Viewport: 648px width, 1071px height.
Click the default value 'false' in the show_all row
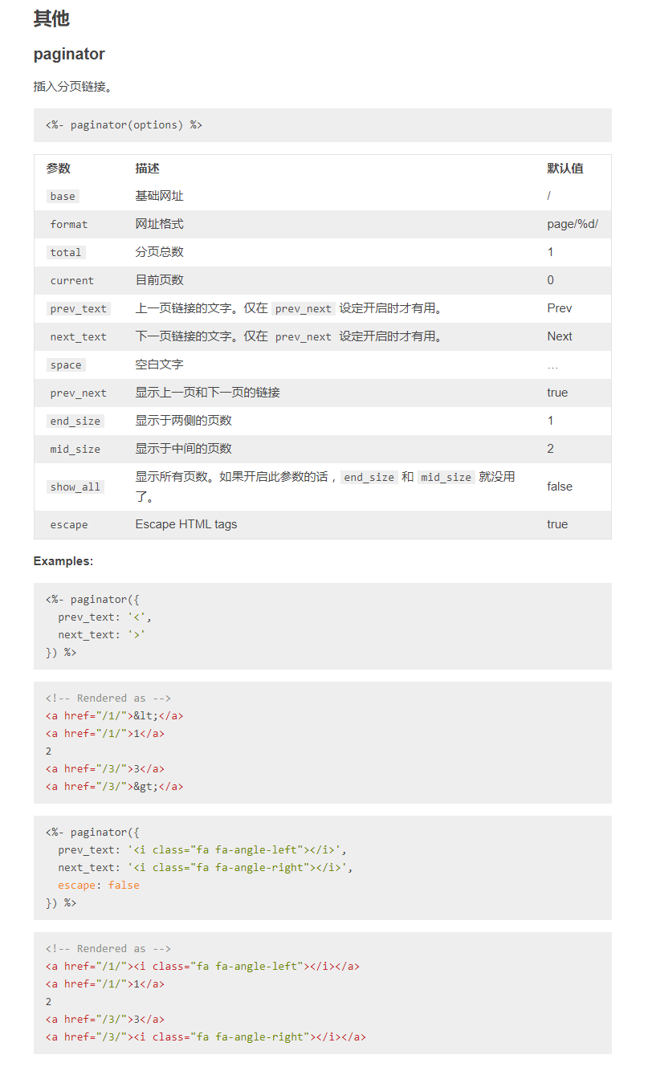coord(560,487)
